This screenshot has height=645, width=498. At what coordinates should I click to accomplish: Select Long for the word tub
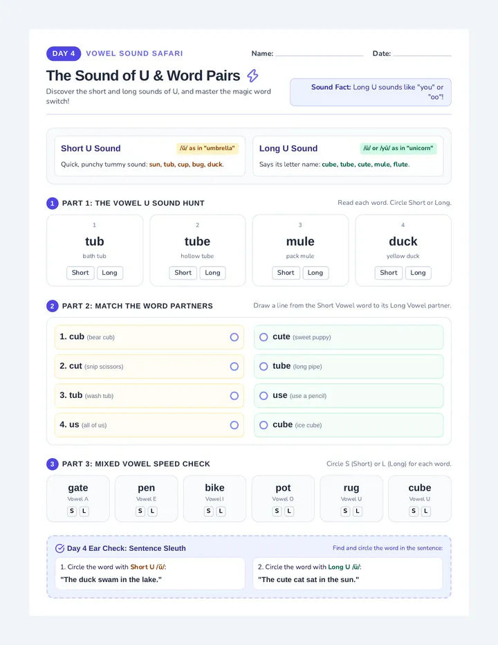(x=110, y=273)
